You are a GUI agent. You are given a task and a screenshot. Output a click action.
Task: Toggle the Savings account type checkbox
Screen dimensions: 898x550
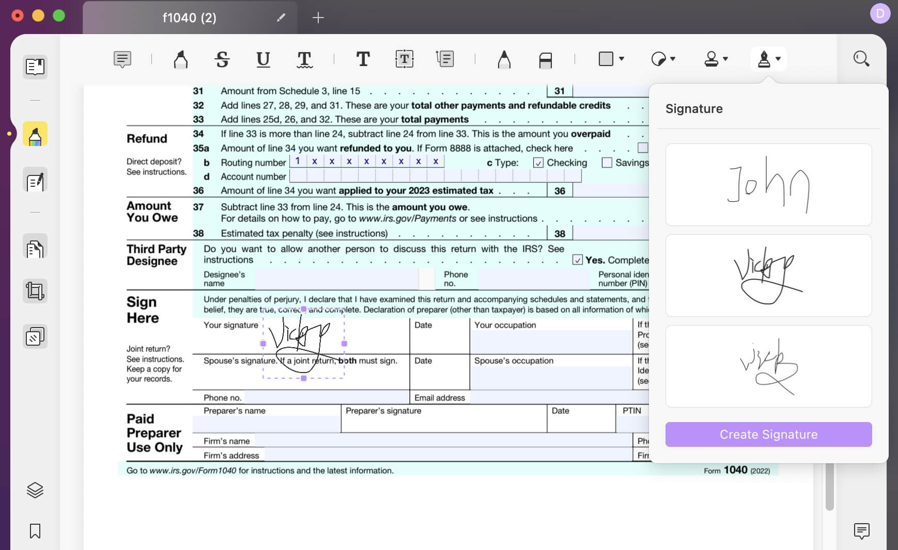pos(607,163)
